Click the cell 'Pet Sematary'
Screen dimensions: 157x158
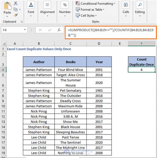pyautogui.click(x=71, y=90)
